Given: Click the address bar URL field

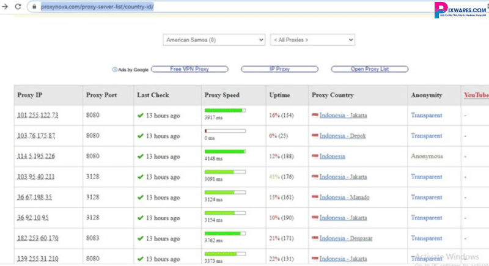Looking at the screenshot, I should [183, 7].
